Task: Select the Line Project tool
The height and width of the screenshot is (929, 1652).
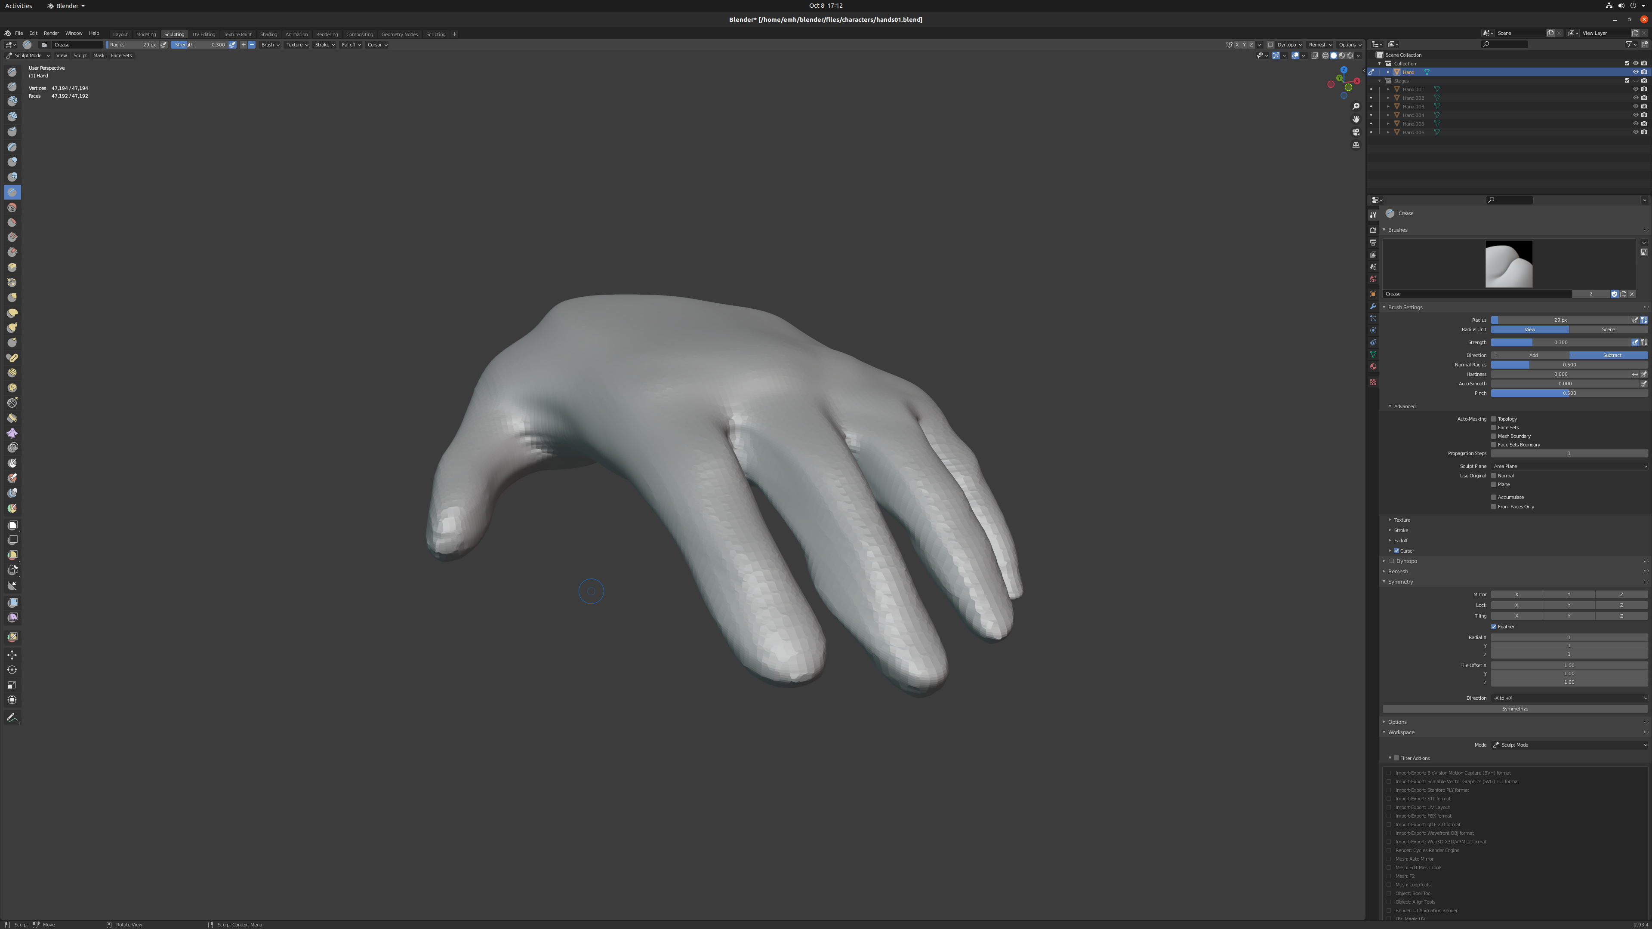Action: [x=12, y=585]
